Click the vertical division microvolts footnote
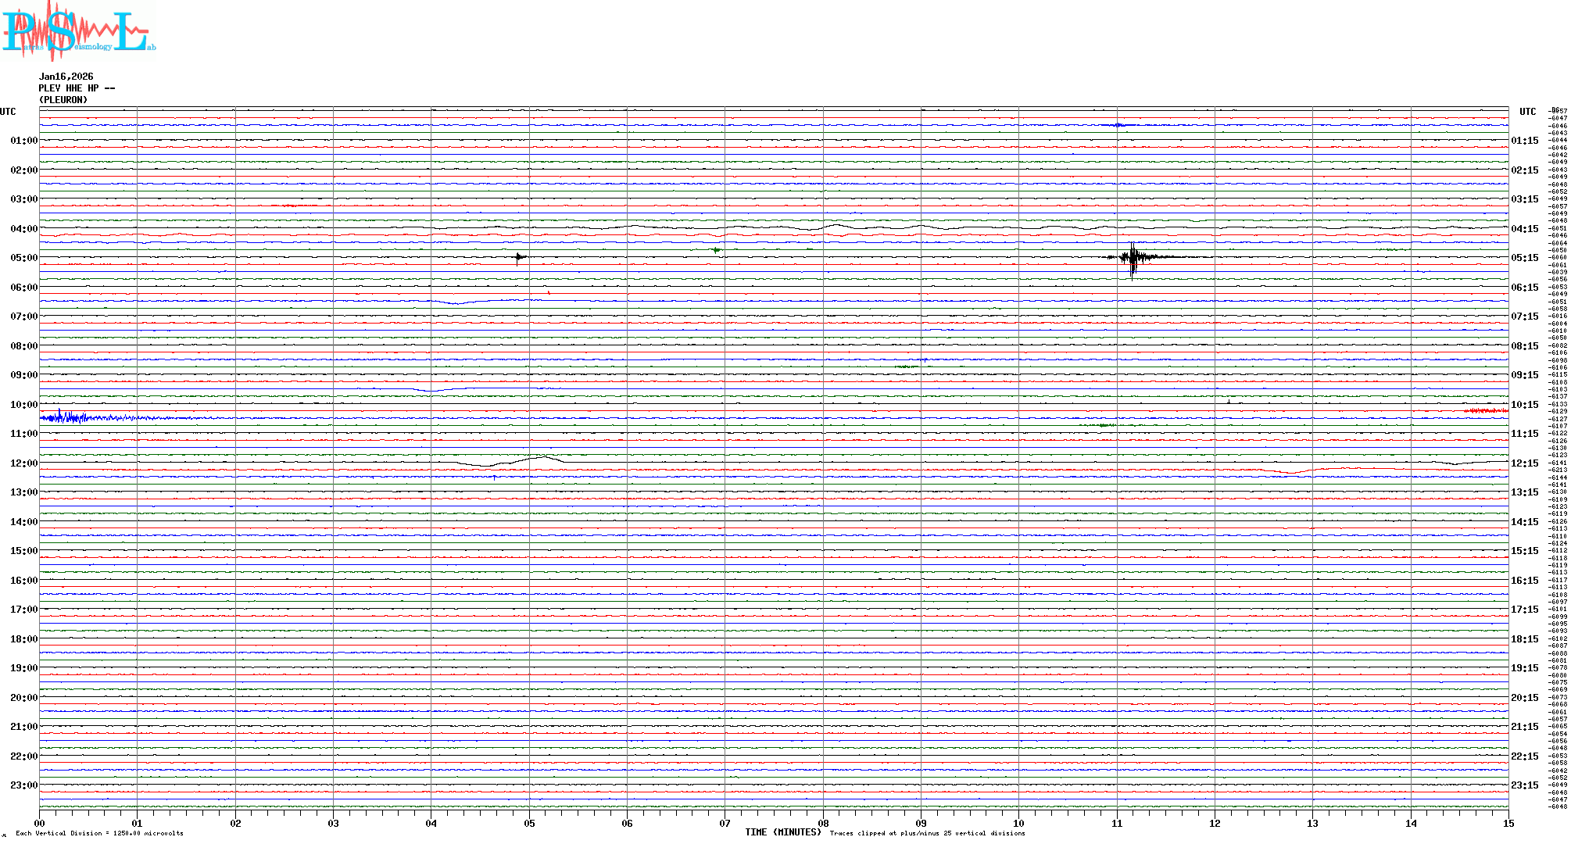 pos(99,834)
